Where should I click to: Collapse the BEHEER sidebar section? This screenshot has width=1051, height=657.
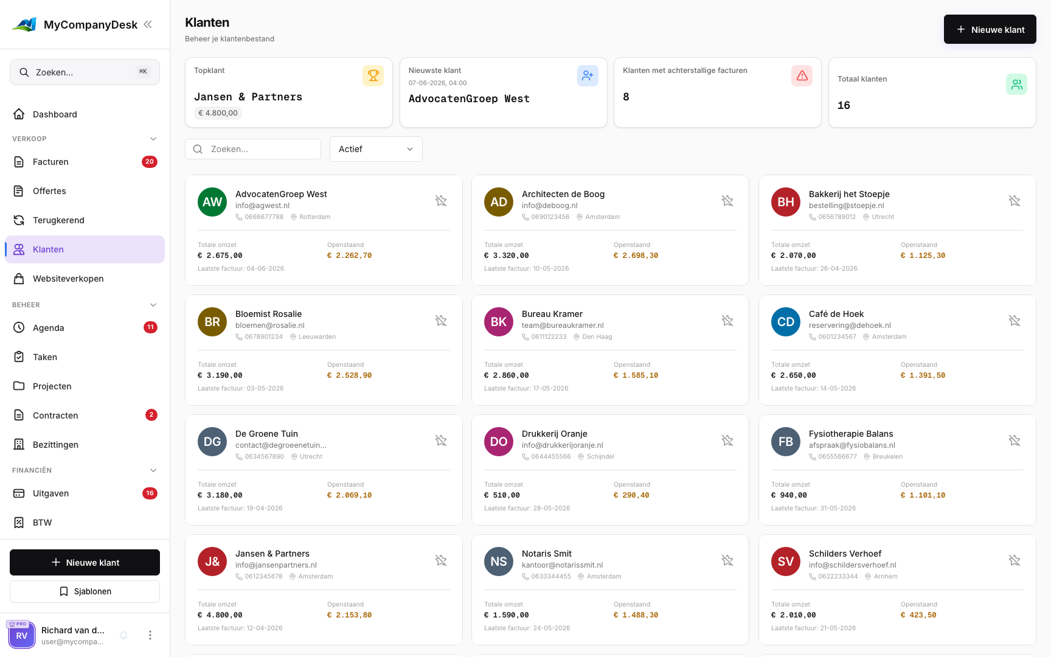coord(153,305)
